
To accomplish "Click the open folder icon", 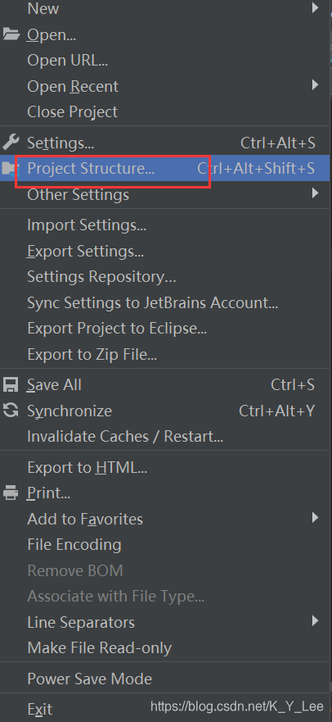I will click(11, 34).
